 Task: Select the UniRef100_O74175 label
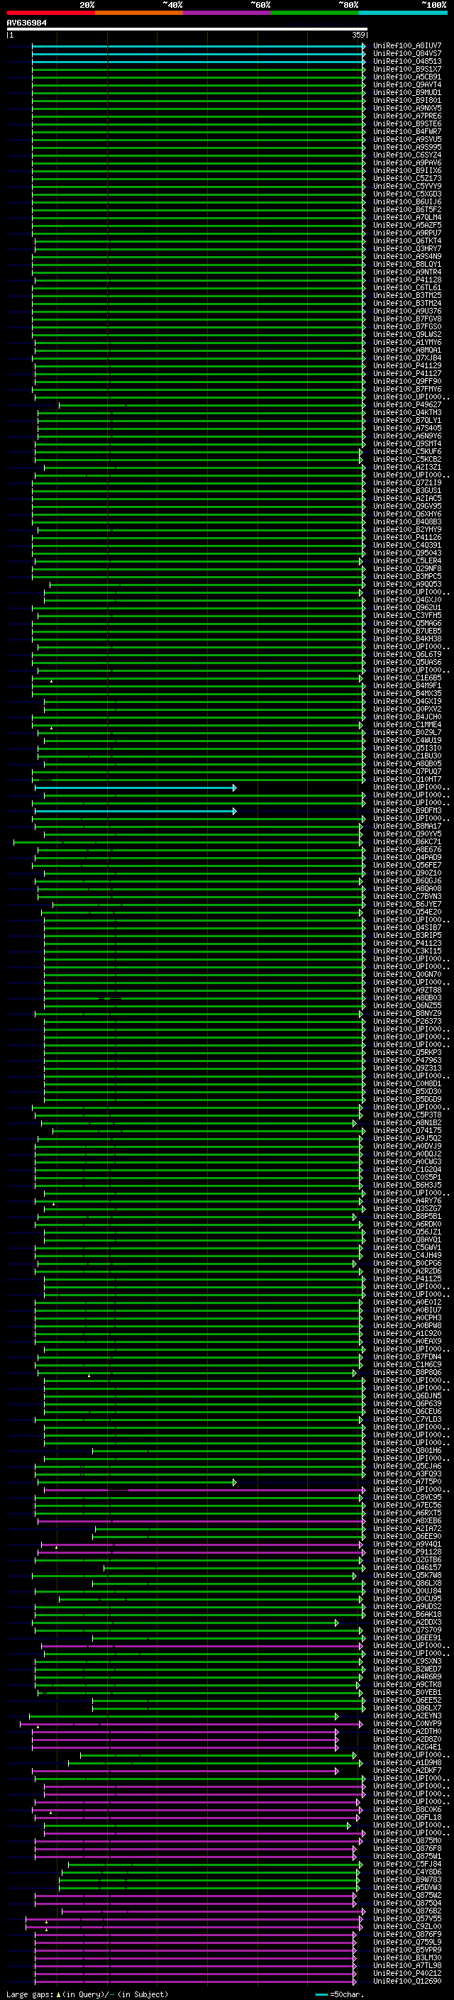point(407,1130)
